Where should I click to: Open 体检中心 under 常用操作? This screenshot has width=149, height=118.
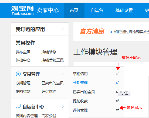[x=23, y=60]
